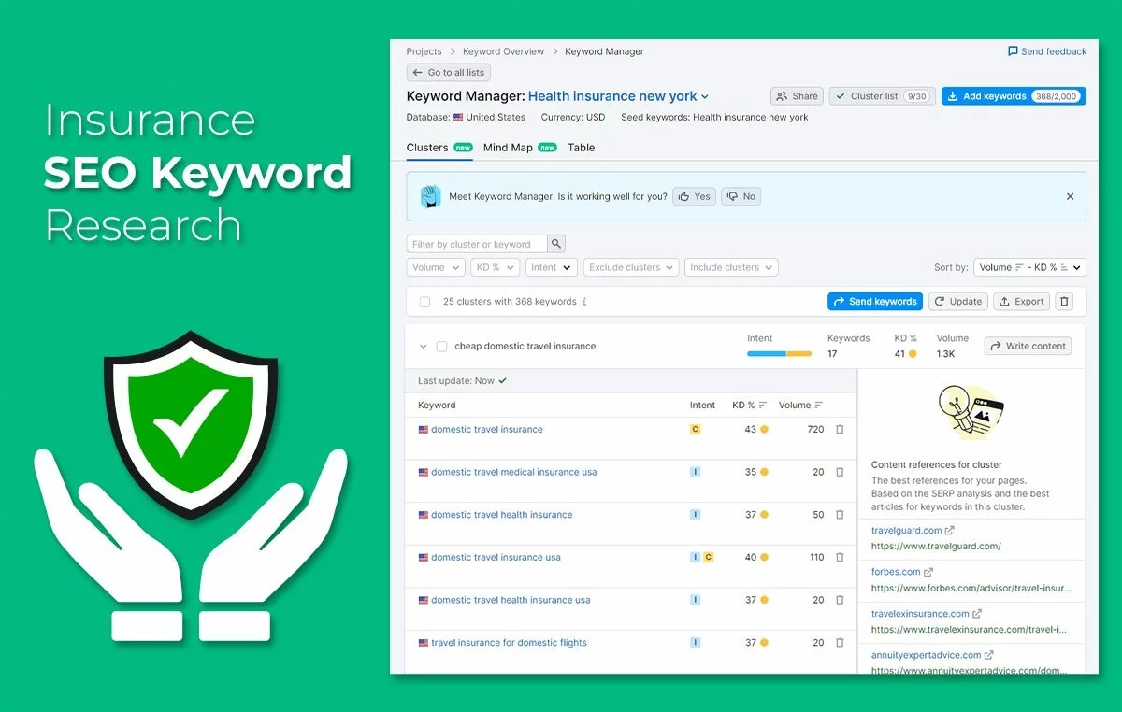1122x712 pixels.
Task: Click in the 'Filter by cluster or keyword' field
Action: pos(477,244)
